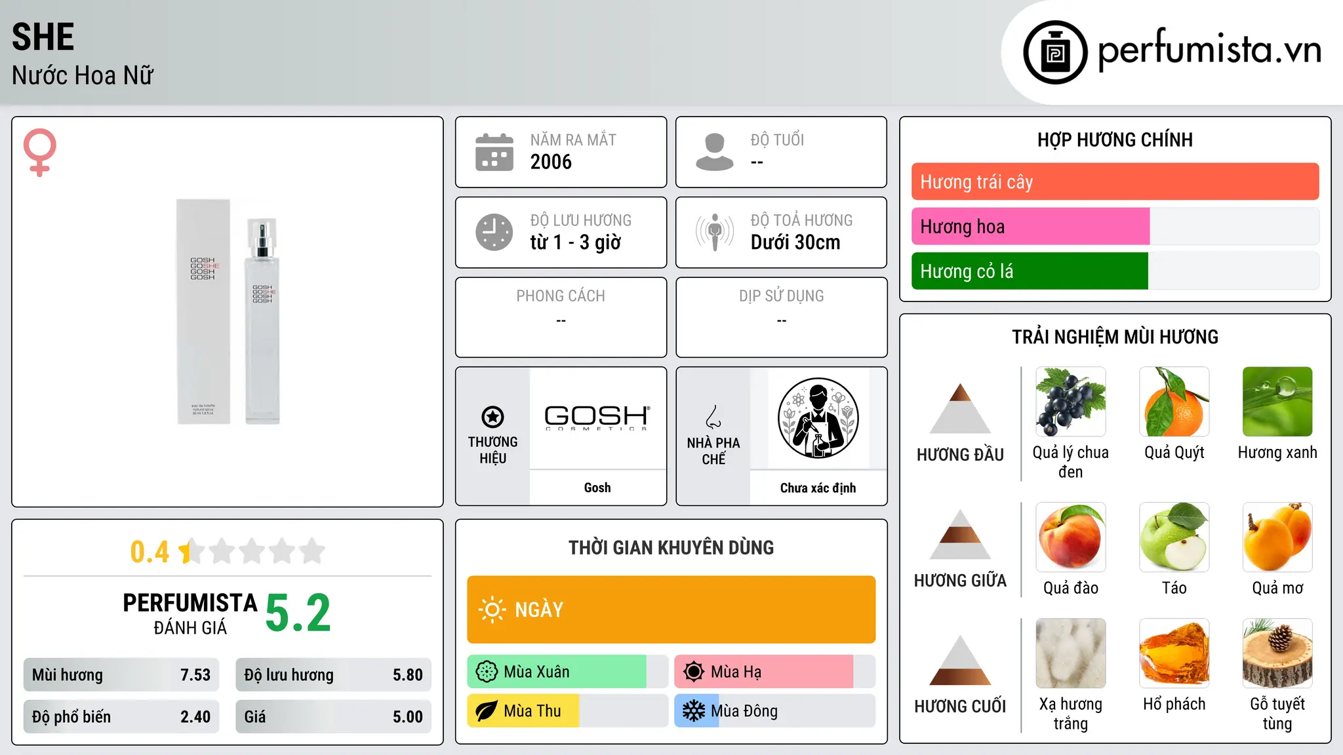Click the orange Ngày recommended time bar
Screen dimensions: 1343x755
point(671,610)
